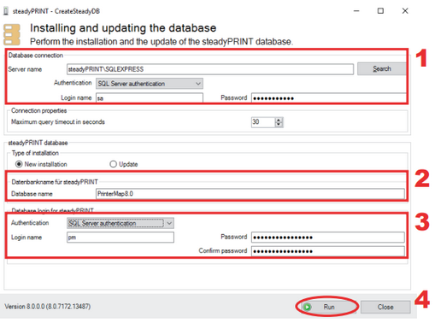The width and height of the screenshot is (435, 323).
Task: Click the green play icon on Run
Action: point(308,307)
